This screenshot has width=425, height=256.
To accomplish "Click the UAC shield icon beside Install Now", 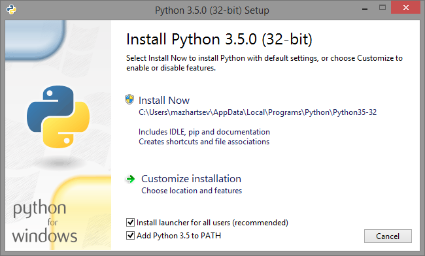I will pyautogui.click(x=129, y=99).
